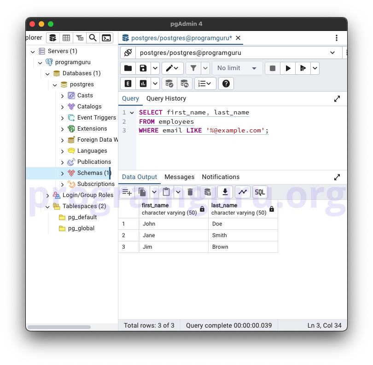Viewport: 373px width, 365px height.
Task: Open the connection selector dropdown
Action: 332,53
